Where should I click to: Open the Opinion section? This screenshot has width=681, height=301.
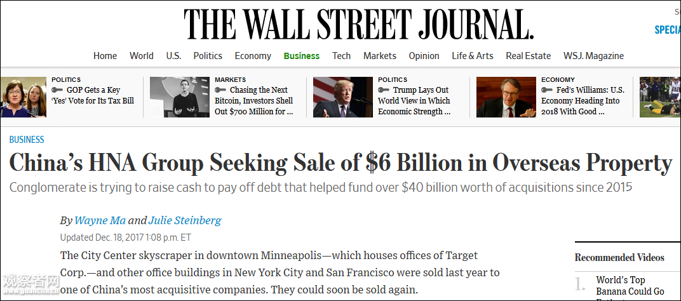tap(424, 56)
